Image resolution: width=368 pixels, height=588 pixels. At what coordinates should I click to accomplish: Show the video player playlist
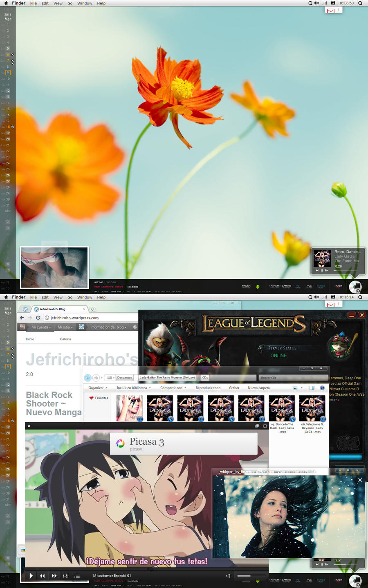coord(77,576)
